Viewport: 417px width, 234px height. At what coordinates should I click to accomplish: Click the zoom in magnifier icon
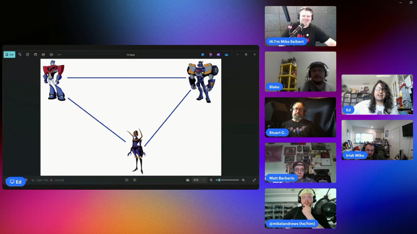pos(243,180)
